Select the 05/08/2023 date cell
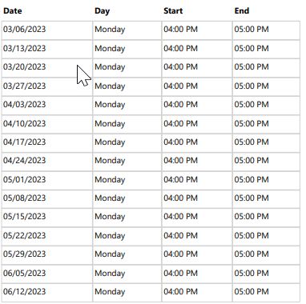 tap(47, 199)
